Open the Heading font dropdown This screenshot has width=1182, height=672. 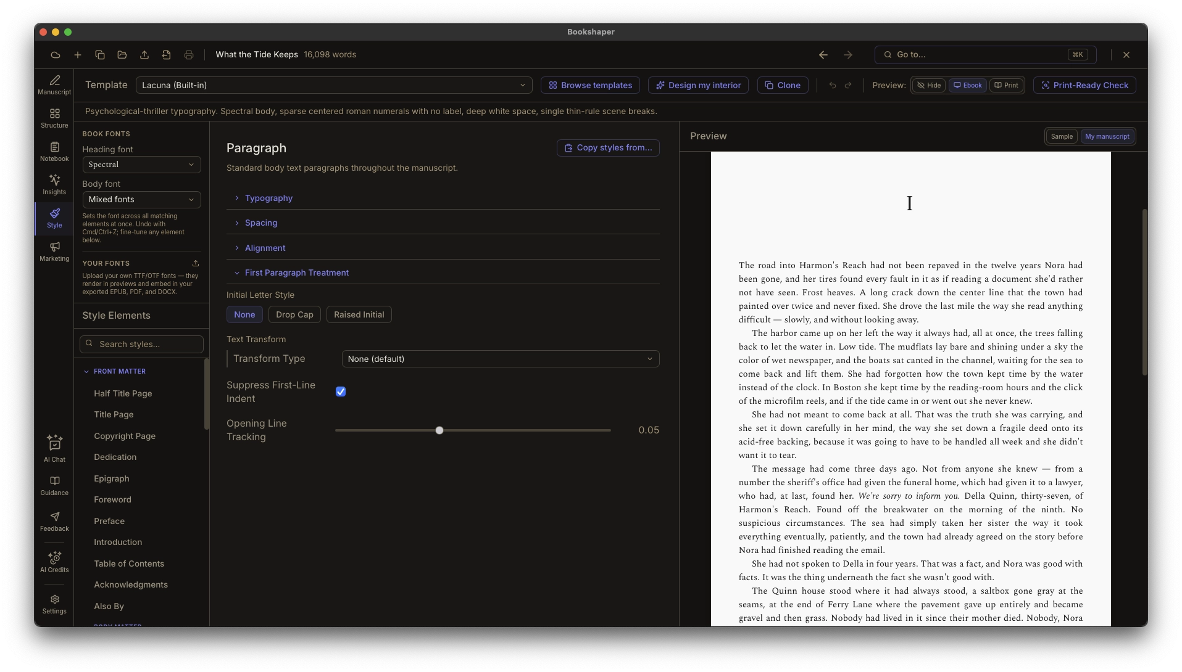pos(141,165)
